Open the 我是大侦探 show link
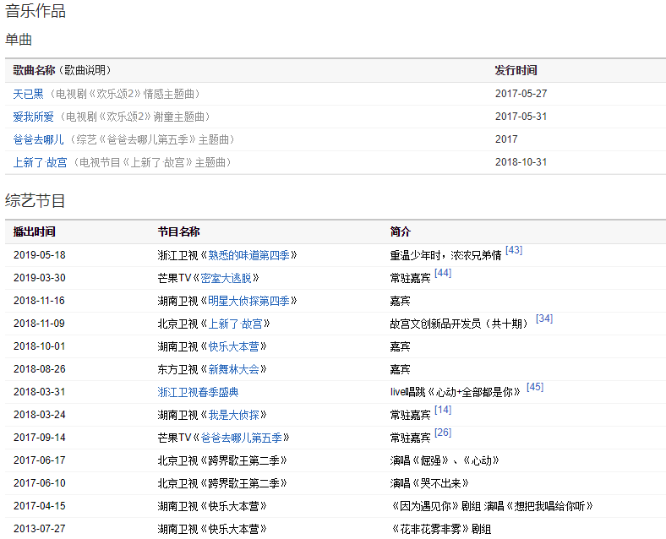 234,415
